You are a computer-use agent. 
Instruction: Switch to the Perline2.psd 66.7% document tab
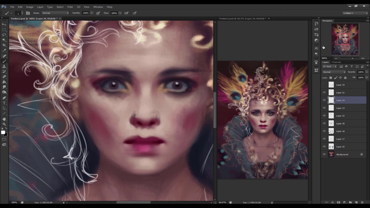click(243, 18)
